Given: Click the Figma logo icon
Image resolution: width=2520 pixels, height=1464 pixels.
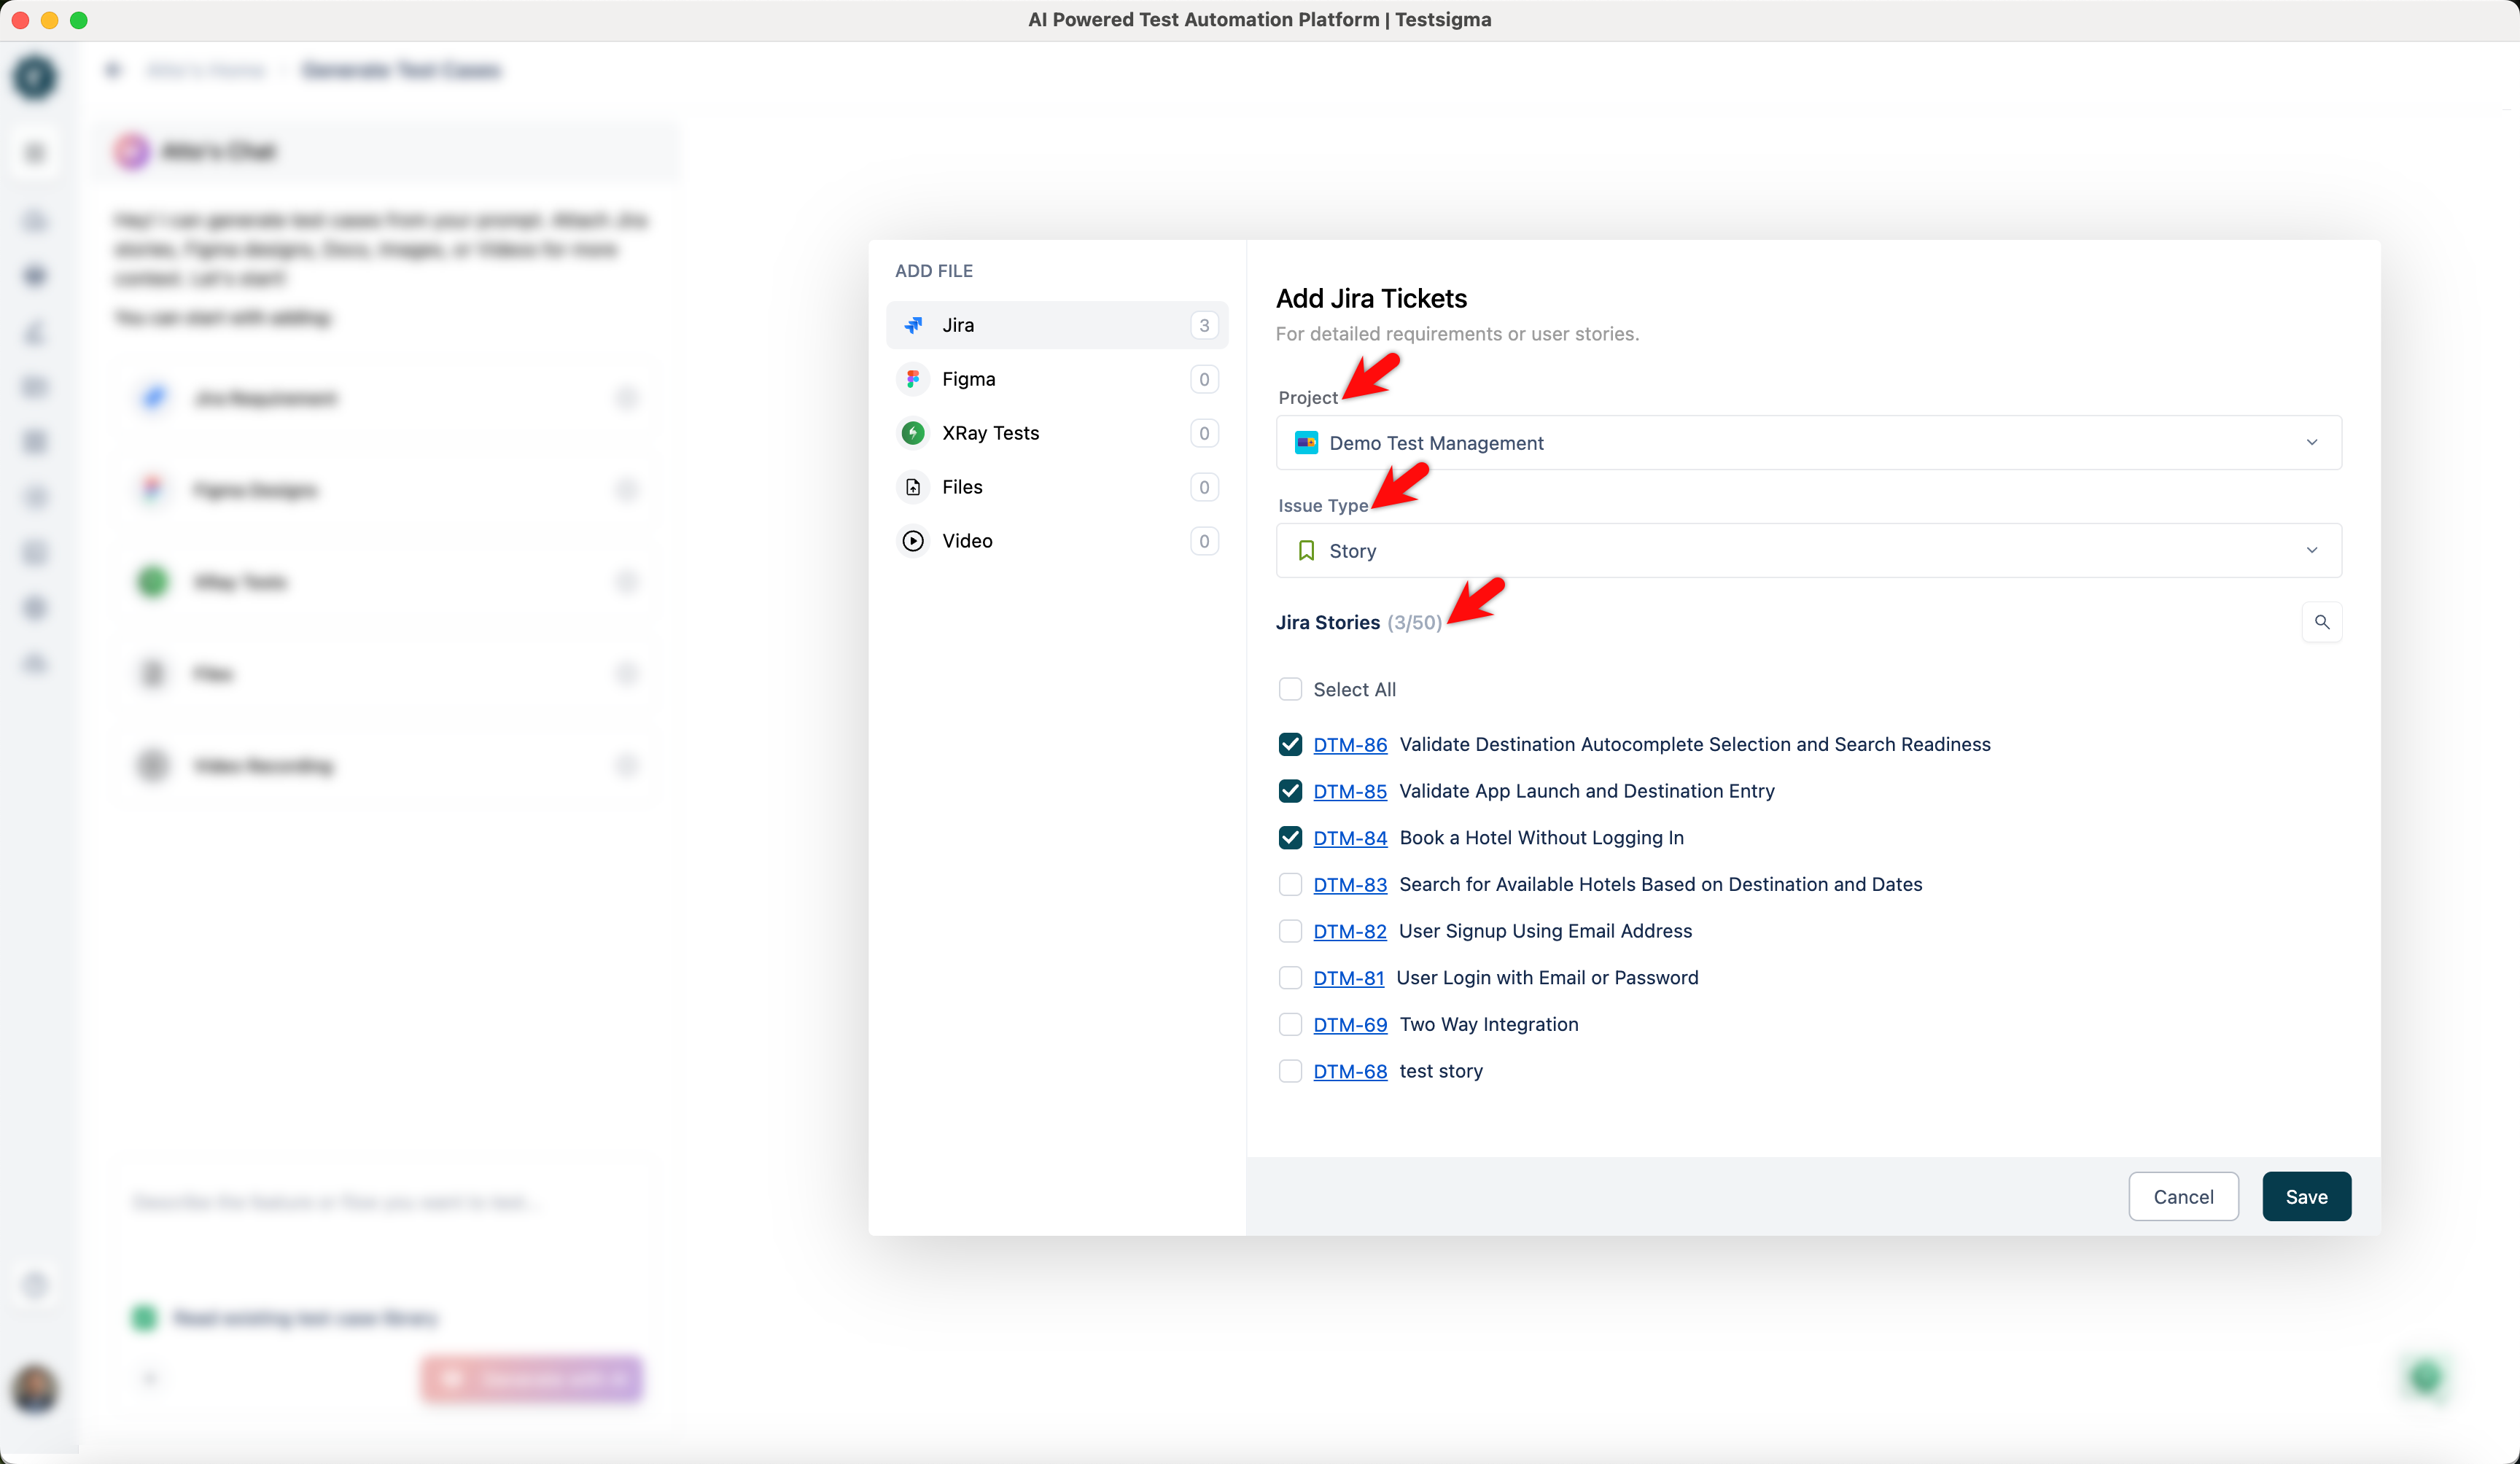Looking at the screenshot, I should 913,379.
